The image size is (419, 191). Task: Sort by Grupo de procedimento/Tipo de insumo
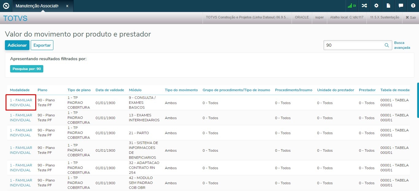(236, 90)
